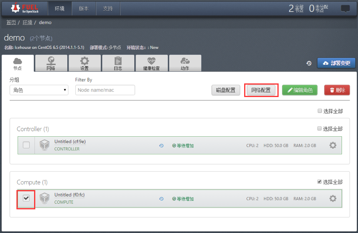Open settings gear for Untitled (f0:fc) node

click(333, 199)
